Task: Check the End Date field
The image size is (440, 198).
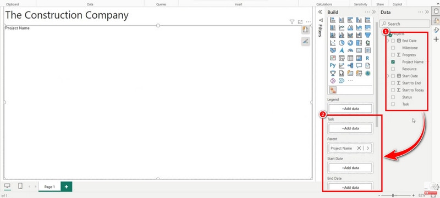Action: pyautogui.click(x=393, y=41)
